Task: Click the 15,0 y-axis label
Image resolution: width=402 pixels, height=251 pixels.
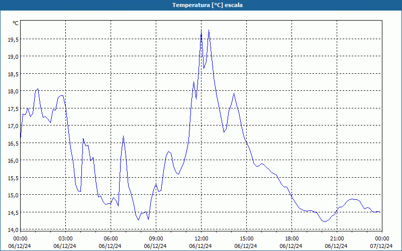Action: pos(13,195)
